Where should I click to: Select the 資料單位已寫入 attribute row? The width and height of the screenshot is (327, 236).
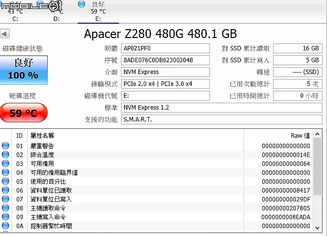tap(156, 199)
